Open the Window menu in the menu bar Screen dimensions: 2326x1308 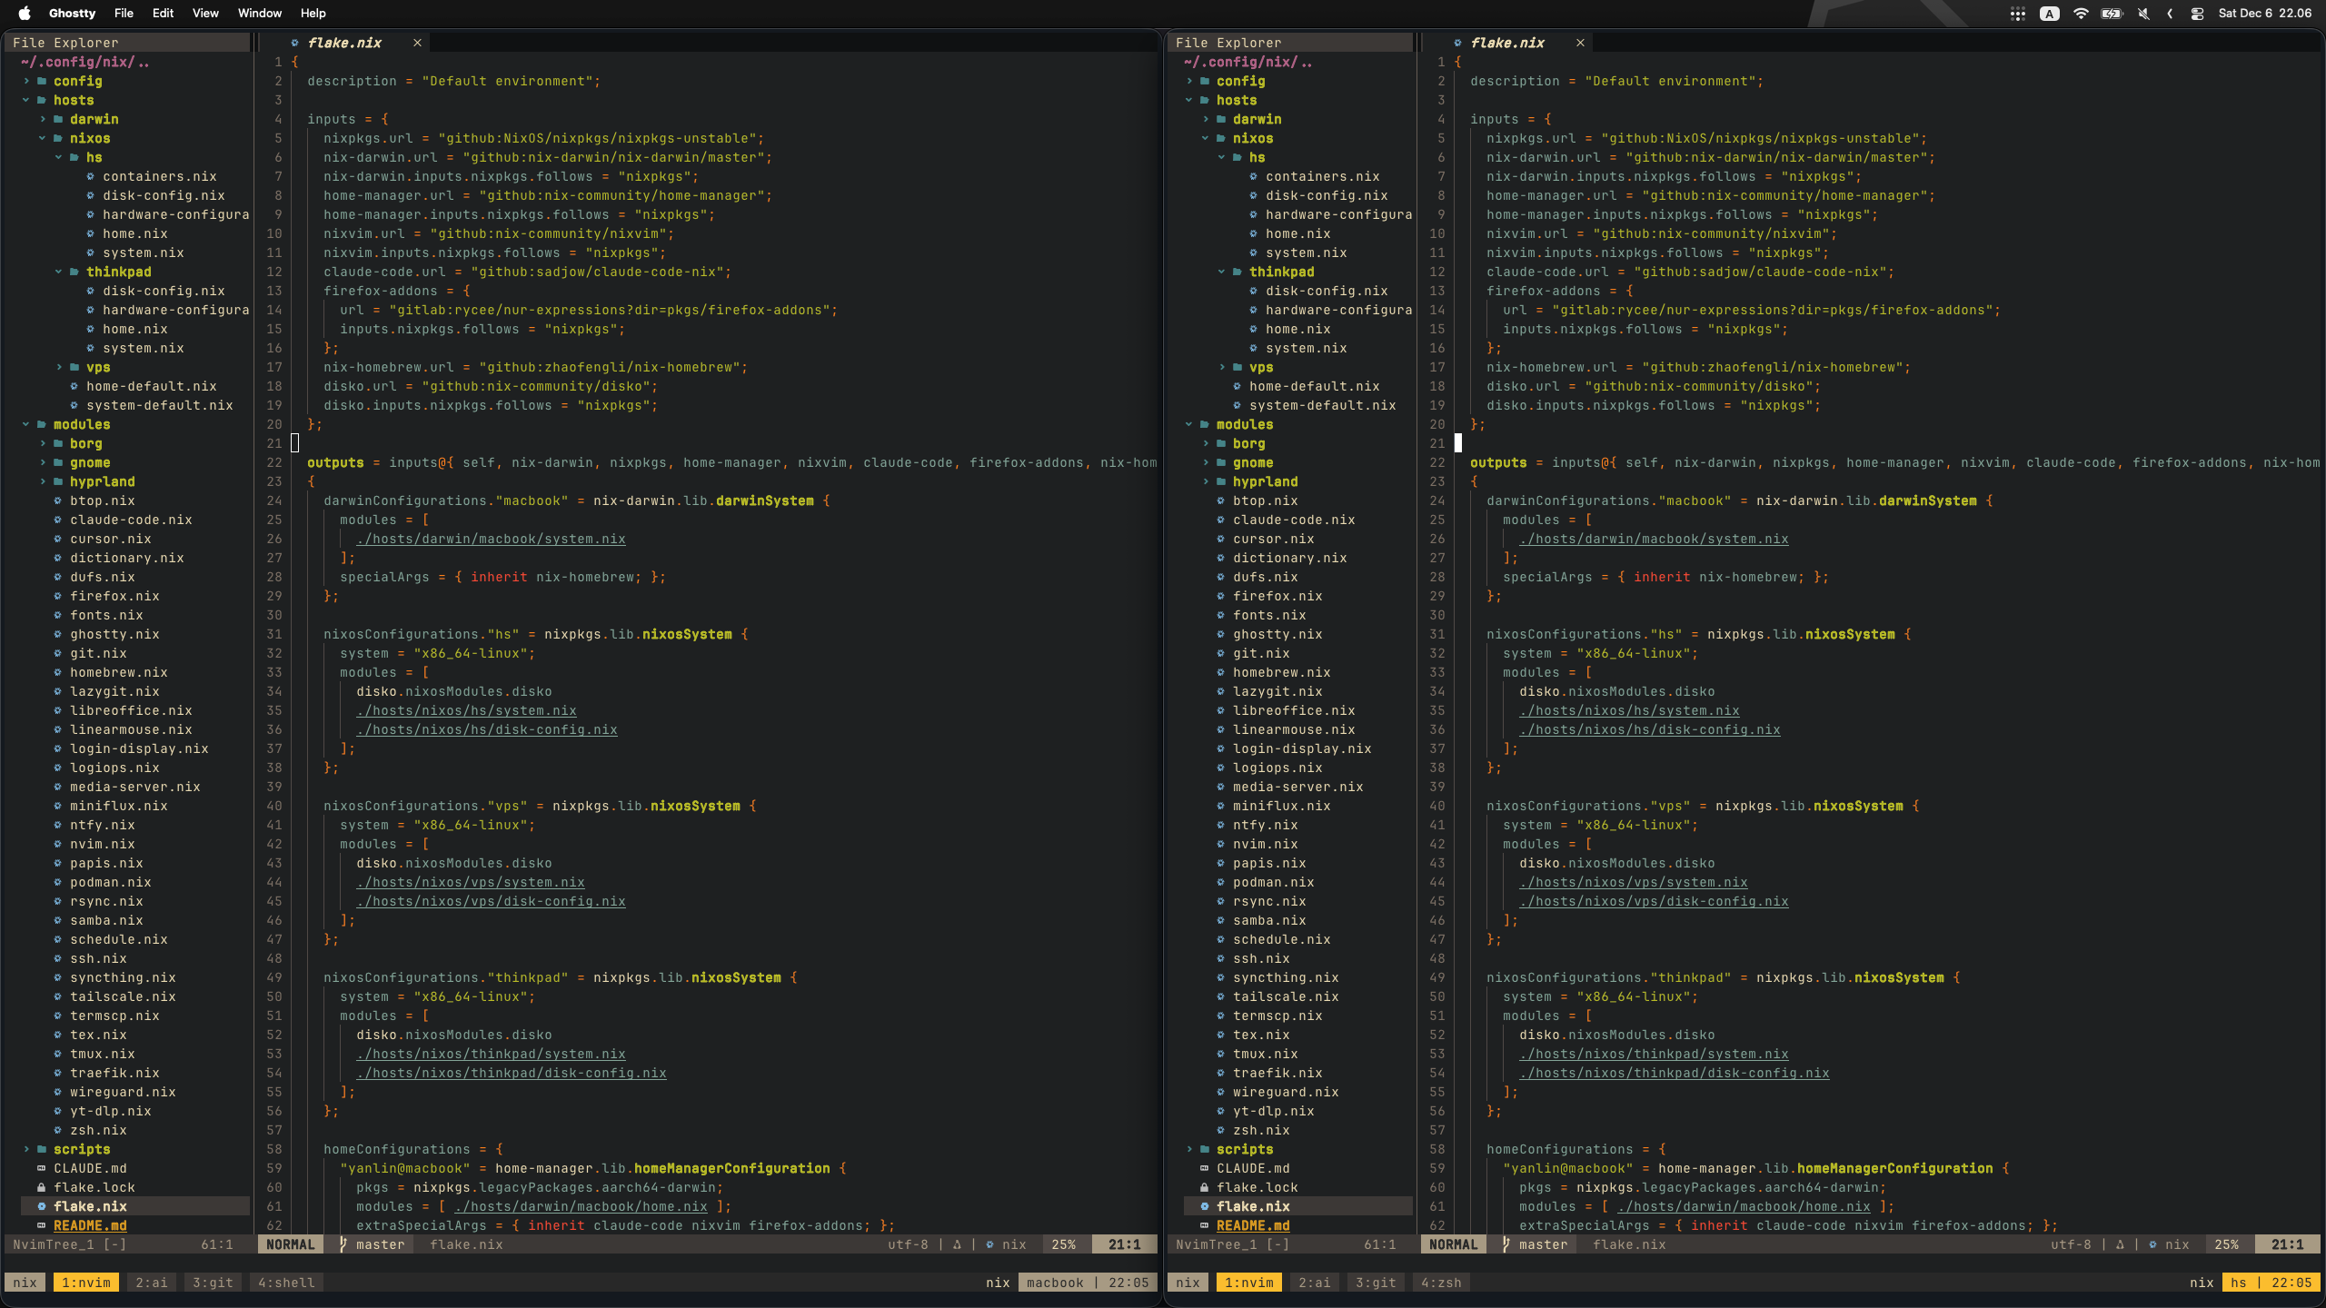pos(259,14)
